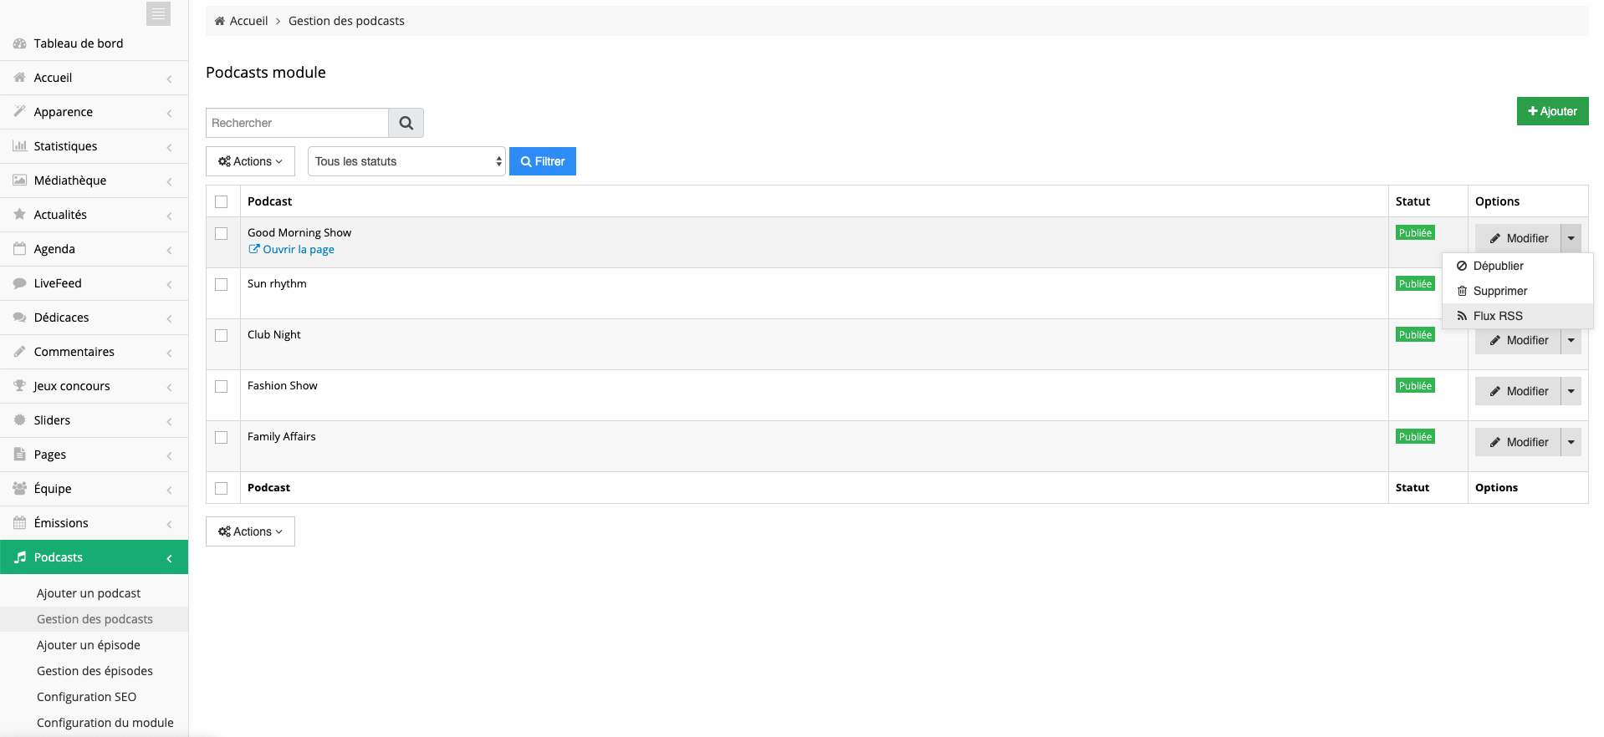Check the Good Morning Show checkbox
1604x737 pixels.
(222, 234)
